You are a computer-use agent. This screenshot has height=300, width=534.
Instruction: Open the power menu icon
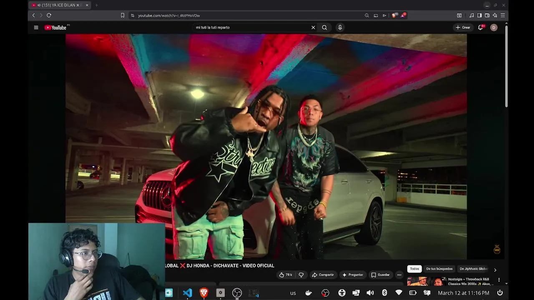pyautogui.click(x=500, y=293)
